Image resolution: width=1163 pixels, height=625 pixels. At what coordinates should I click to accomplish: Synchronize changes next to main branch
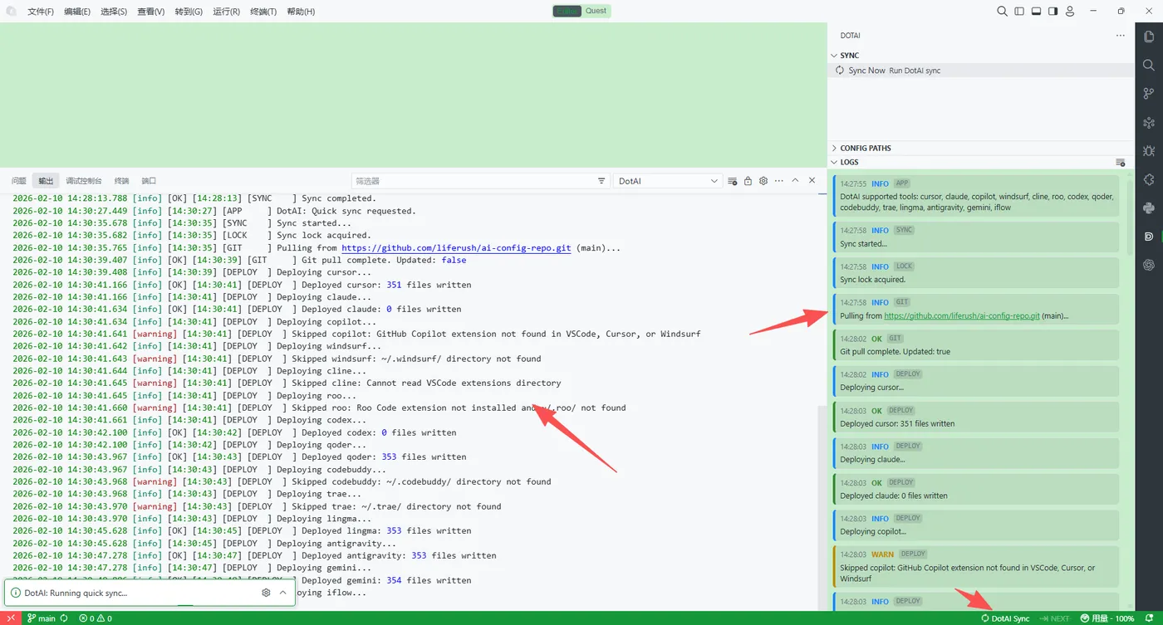[x=64, y=618]
